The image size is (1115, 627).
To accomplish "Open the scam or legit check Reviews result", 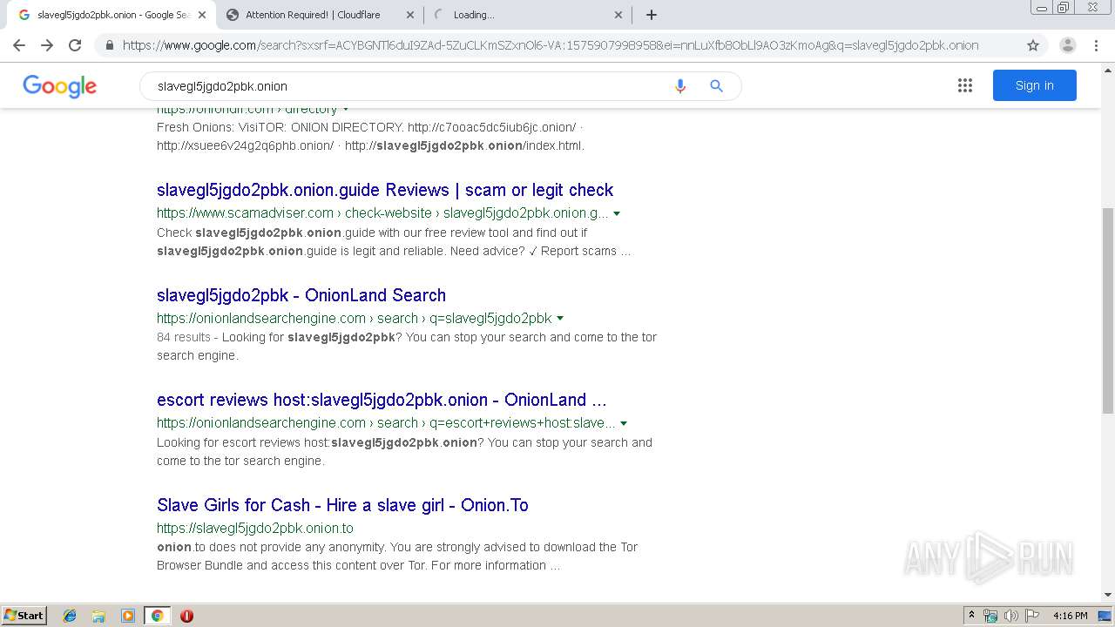I will click(x=385, y=190).
